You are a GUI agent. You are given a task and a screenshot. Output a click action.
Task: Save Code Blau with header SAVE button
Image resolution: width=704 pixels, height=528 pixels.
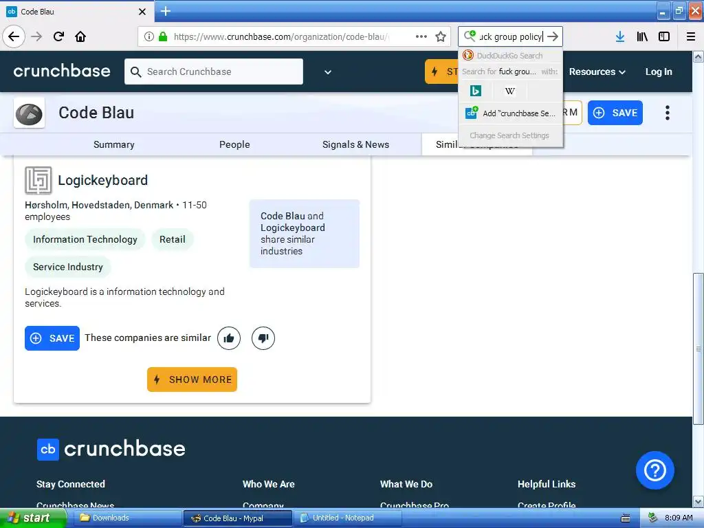615,113
